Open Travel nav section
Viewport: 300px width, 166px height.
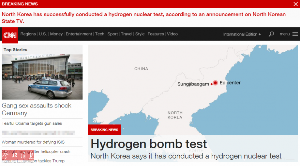(x=127, y=34)
